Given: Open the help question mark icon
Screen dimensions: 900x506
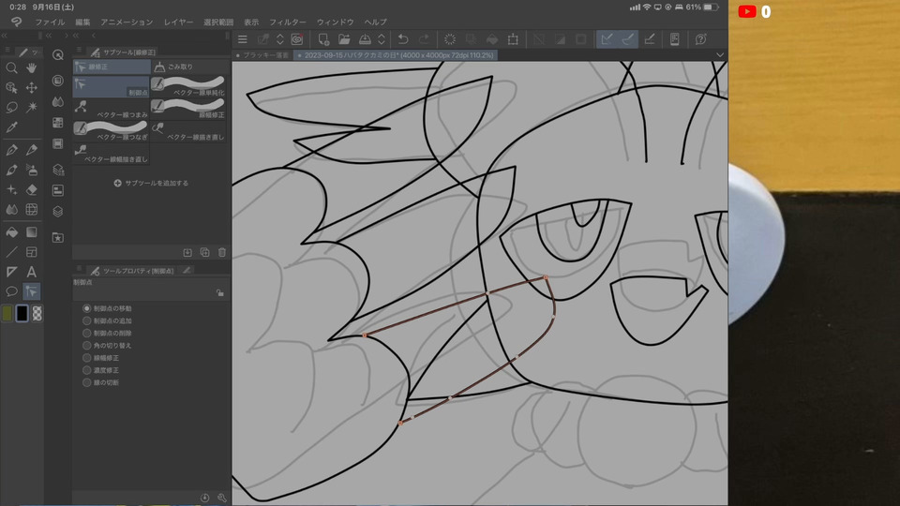Looking at the screenshot, I should [x=701, y=39].
